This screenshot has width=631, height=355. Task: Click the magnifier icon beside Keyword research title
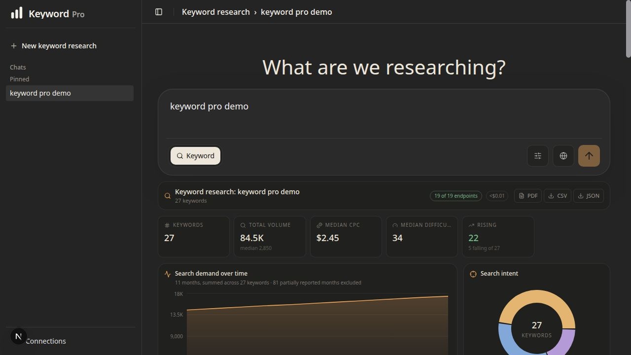(168, 196)
